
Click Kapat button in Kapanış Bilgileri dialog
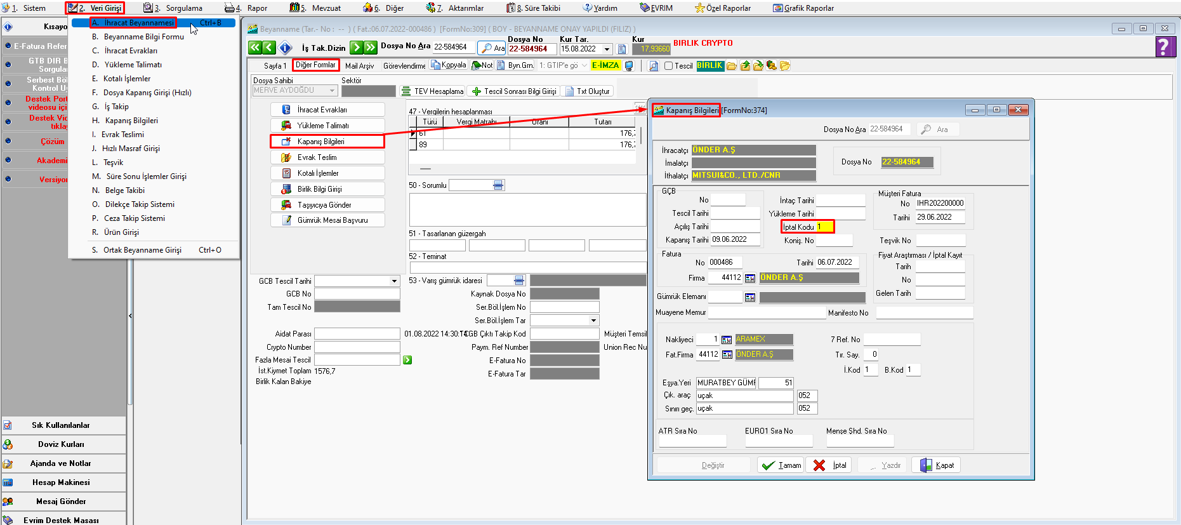(x=936, y=465)
